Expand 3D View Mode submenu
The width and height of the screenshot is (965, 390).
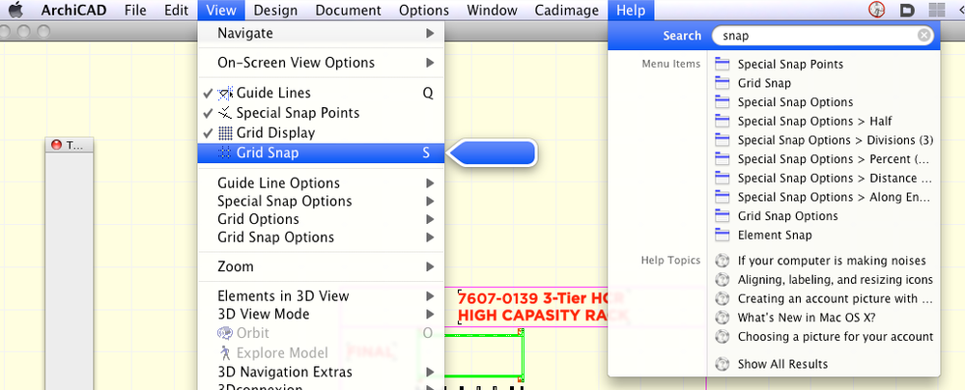(321, 315)
